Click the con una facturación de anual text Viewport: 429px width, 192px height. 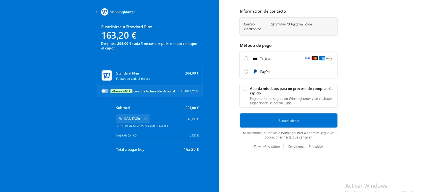pyautogui.click(x=154, y=91)
